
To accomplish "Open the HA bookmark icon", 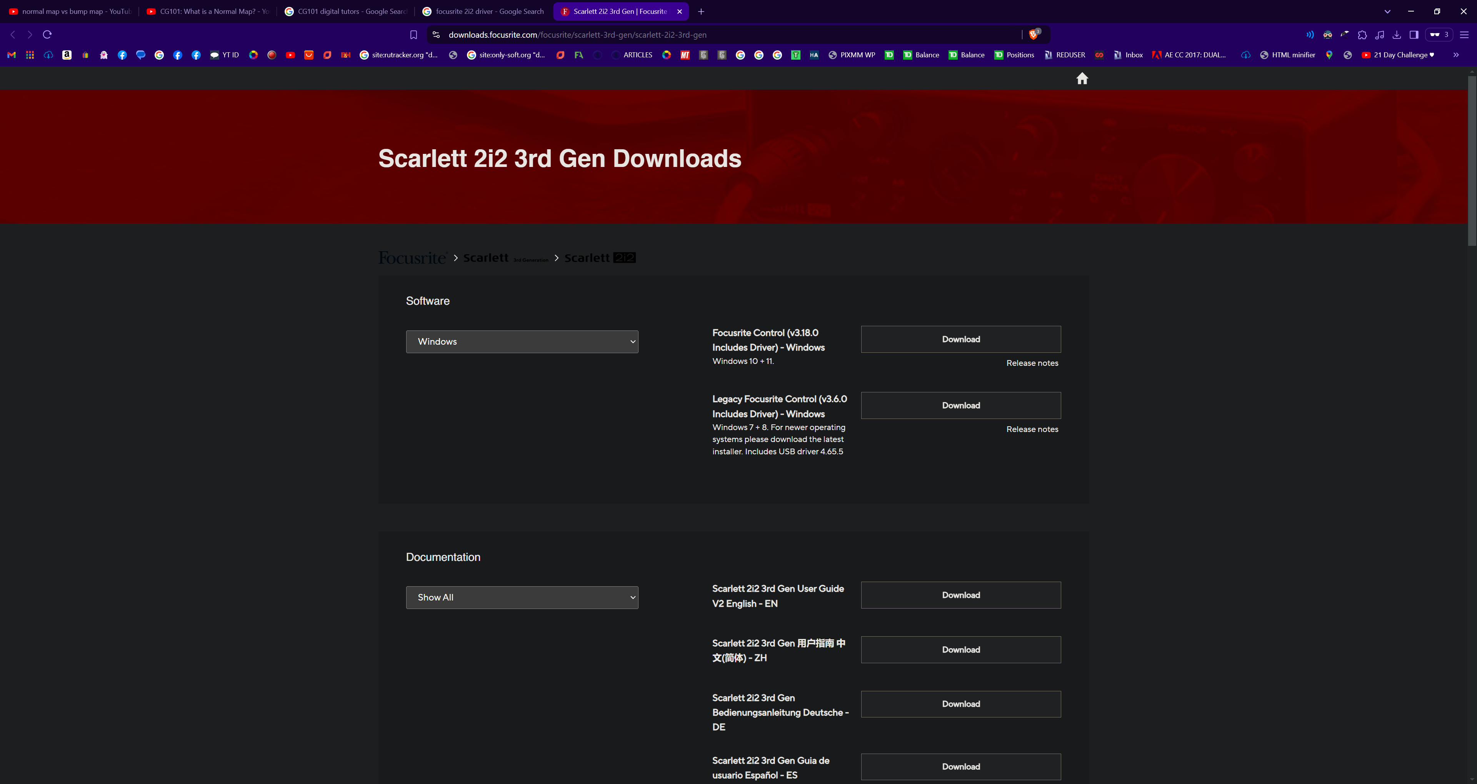I will 814,55.
